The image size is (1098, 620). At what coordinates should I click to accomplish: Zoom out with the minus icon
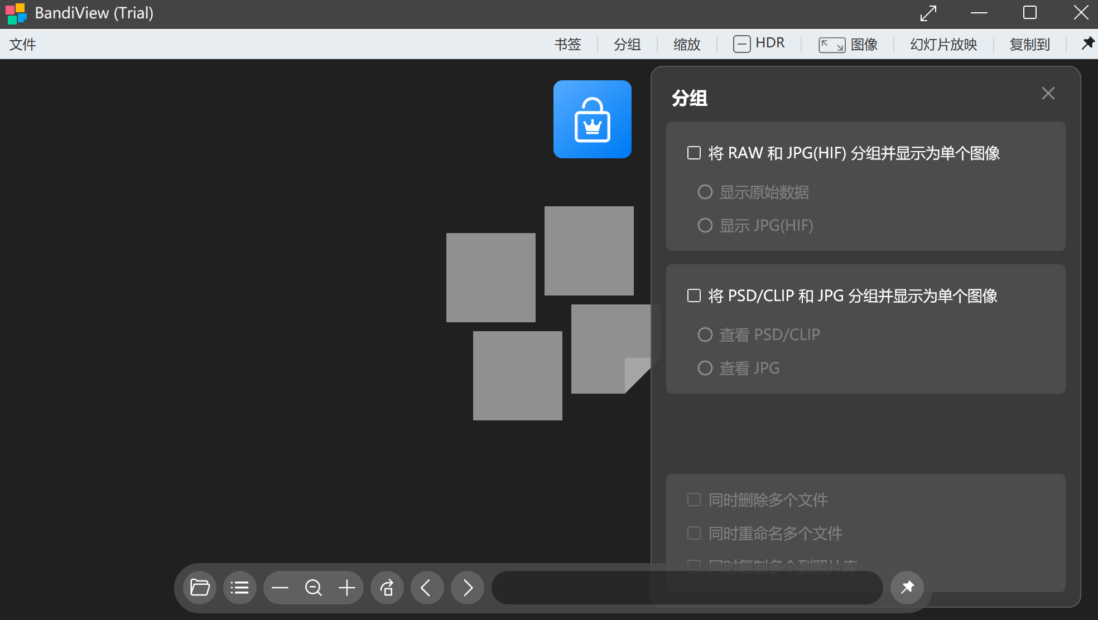point(280,588)
